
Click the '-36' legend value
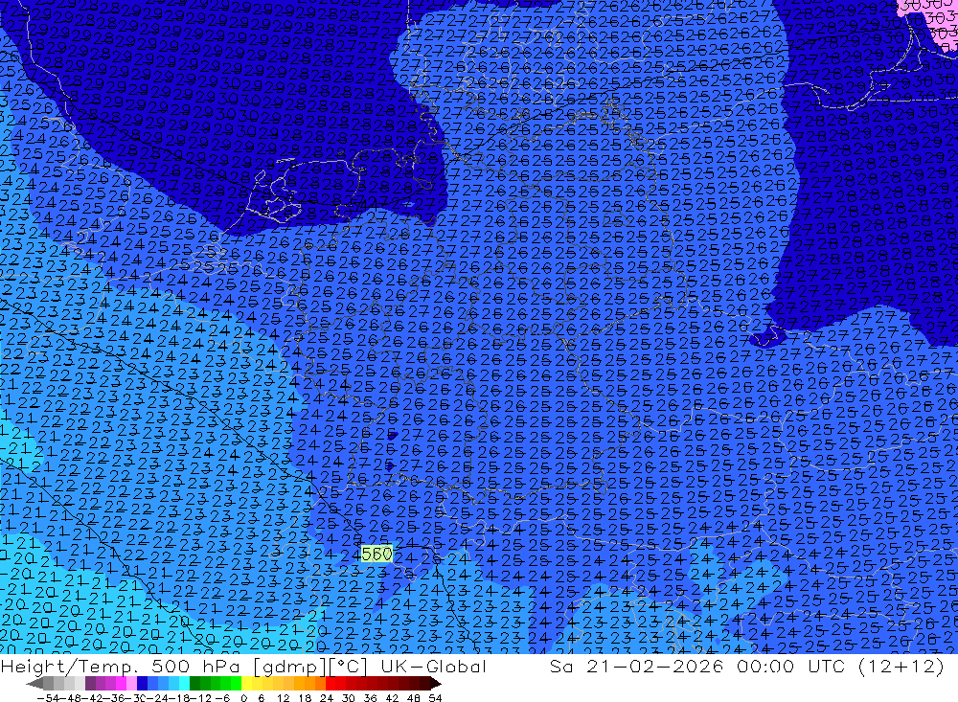point(114,698)
